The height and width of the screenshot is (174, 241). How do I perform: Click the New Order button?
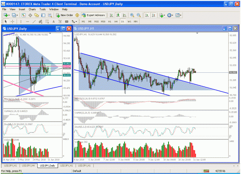[64, 15]
